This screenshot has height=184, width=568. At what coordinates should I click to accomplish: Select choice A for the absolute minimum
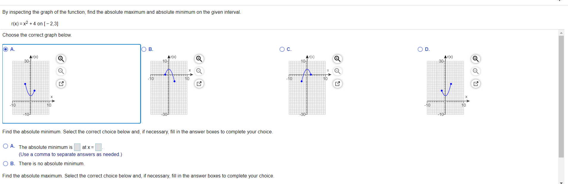[x=5, y=146]
